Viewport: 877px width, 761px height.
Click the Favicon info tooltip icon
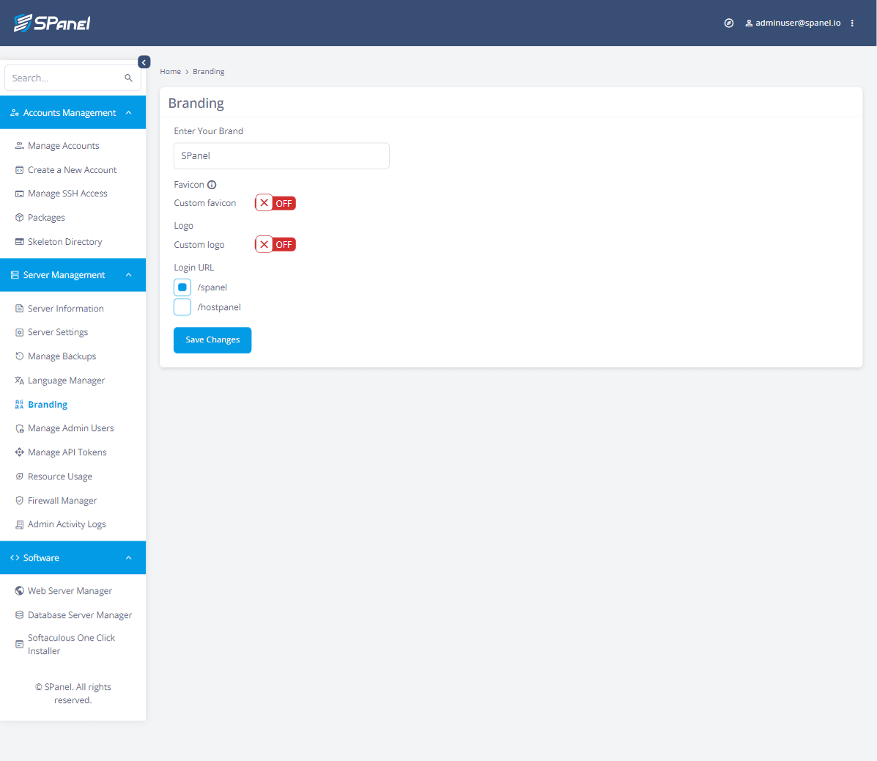pos(211,184)
